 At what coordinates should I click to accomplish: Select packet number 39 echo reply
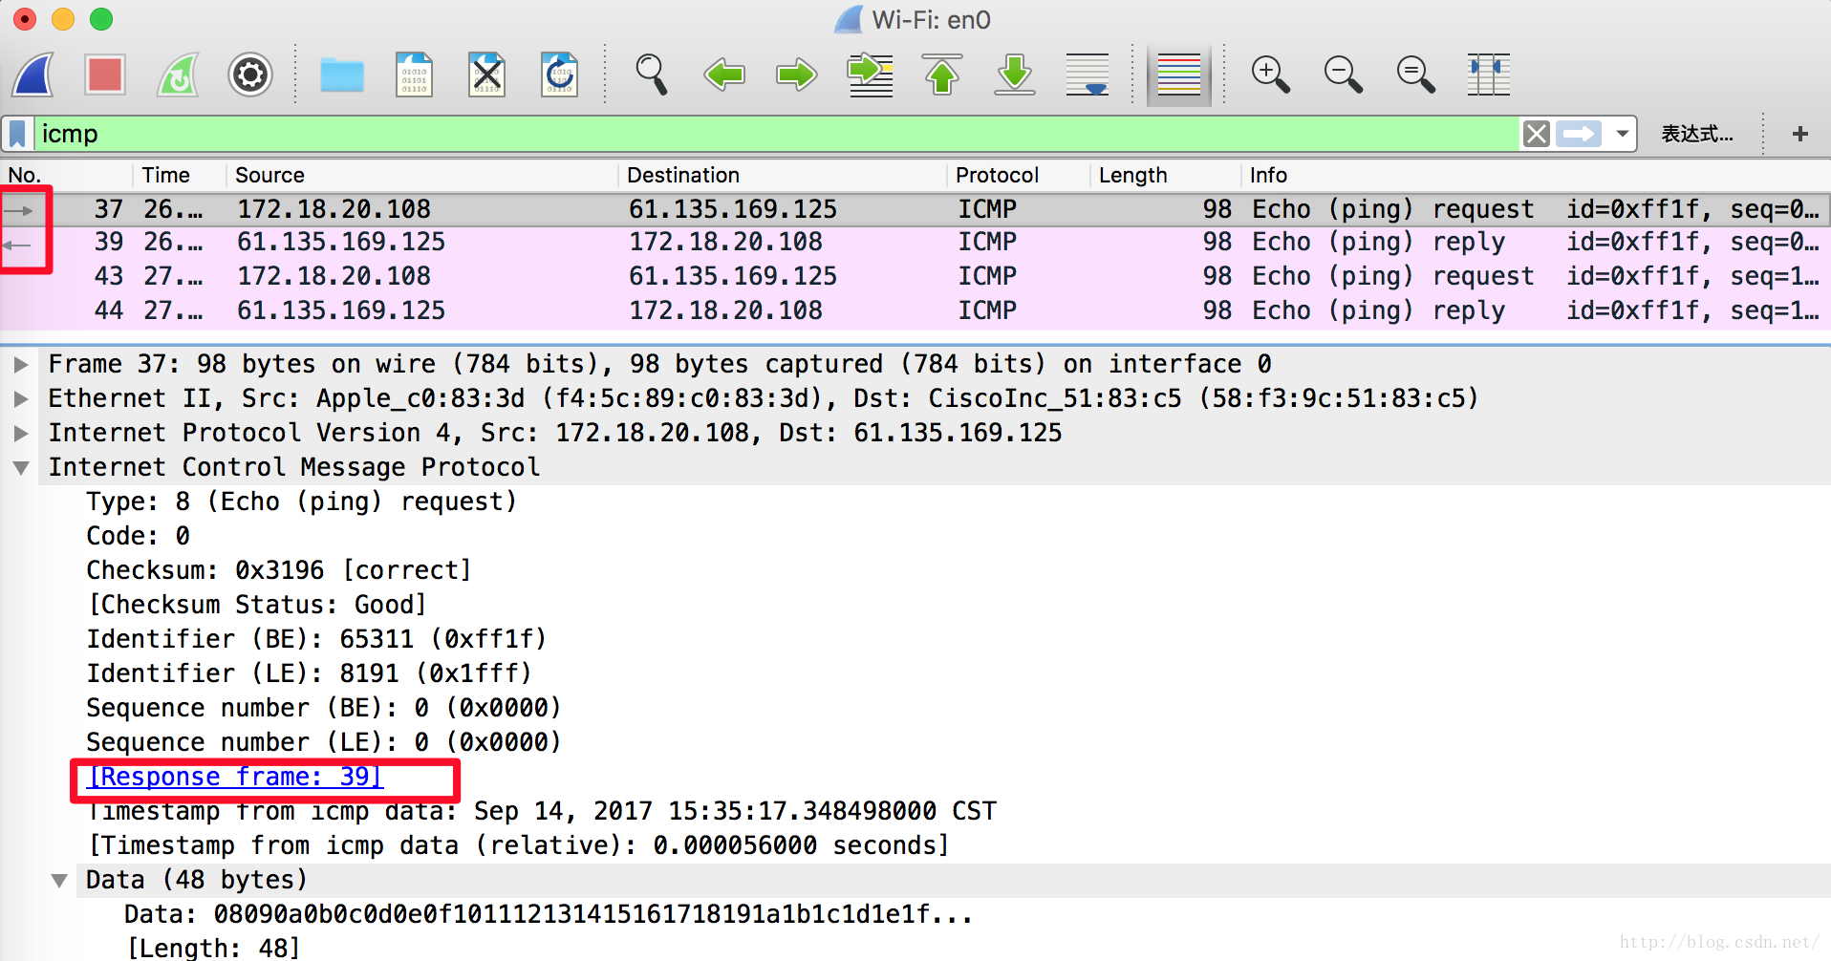[x=915, y=243]
